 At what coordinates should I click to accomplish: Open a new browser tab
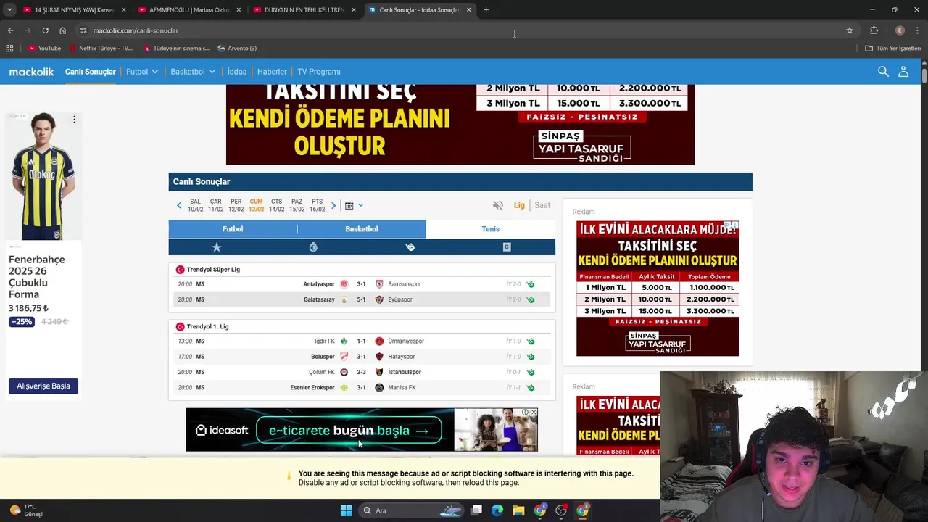[486, 10]
